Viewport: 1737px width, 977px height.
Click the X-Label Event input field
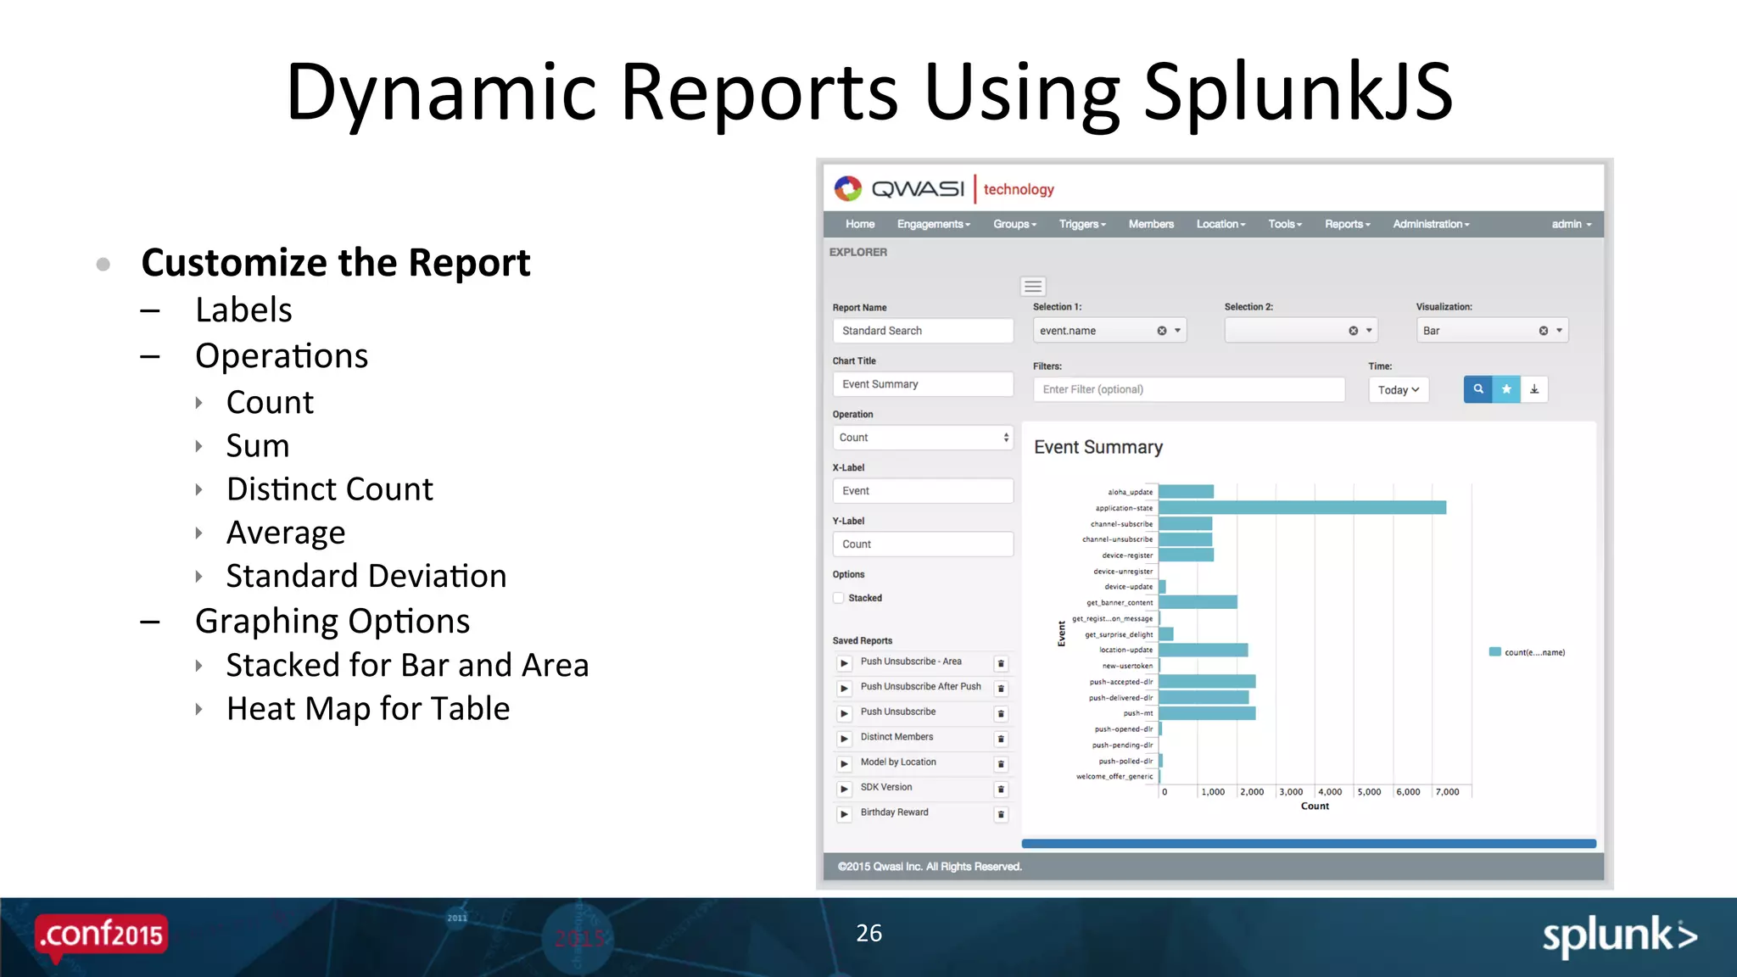coord(923,491)
